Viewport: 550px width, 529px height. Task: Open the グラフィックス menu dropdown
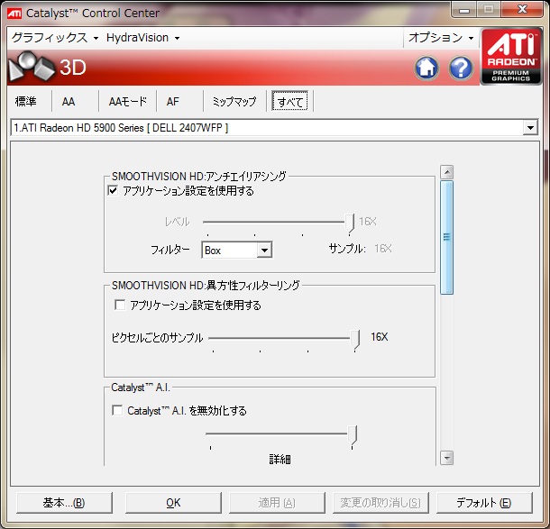[55, 38]
